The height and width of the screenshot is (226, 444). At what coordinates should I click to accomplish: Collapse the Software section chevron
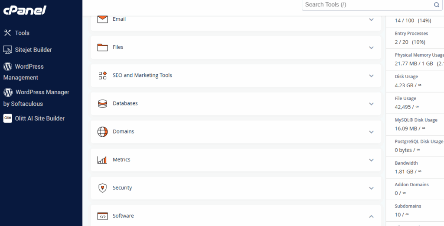[372, 216]
